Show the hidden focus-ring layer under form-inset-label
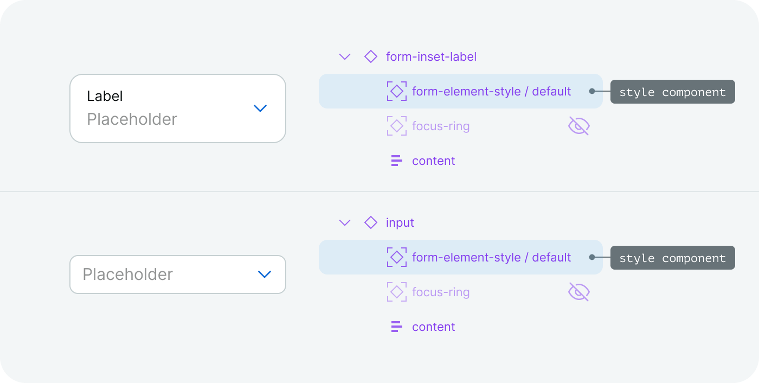 [x=578, y=126]
